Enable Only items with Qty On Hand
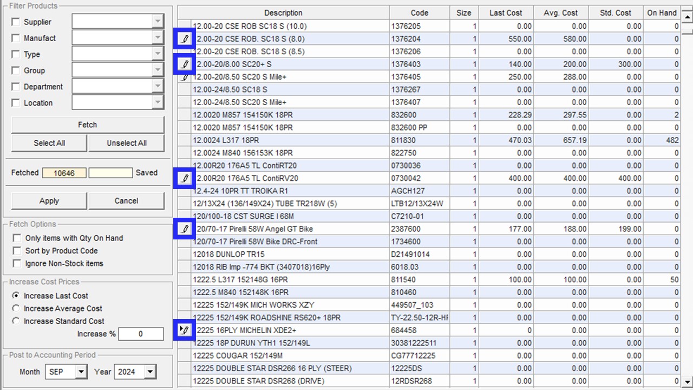 (x=17, y=238)
